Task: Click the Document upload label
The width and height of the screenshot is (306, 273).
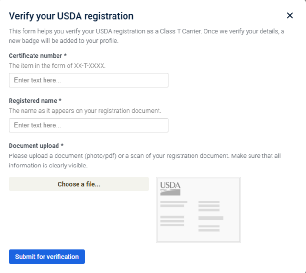Action: coord(33,146)
